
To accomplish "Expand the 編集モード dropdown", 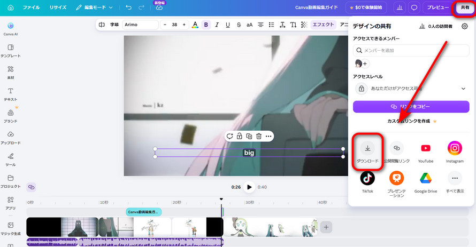I will [x=94, y=7].
